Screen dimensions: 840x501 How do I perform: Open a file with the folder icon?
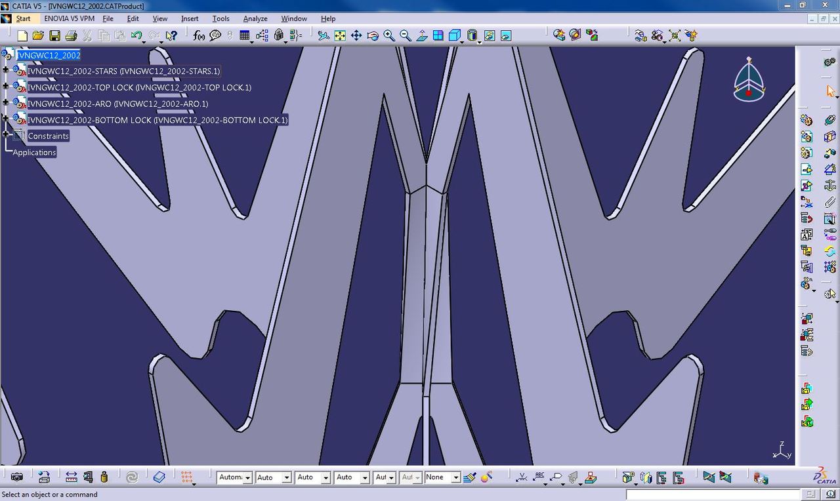pyautogui.click(x=38, y=35)
